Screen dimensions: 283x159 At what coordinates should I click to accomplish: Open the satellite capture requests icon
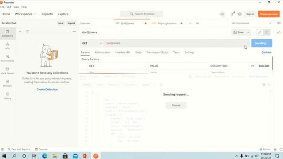tap(233, 14)
